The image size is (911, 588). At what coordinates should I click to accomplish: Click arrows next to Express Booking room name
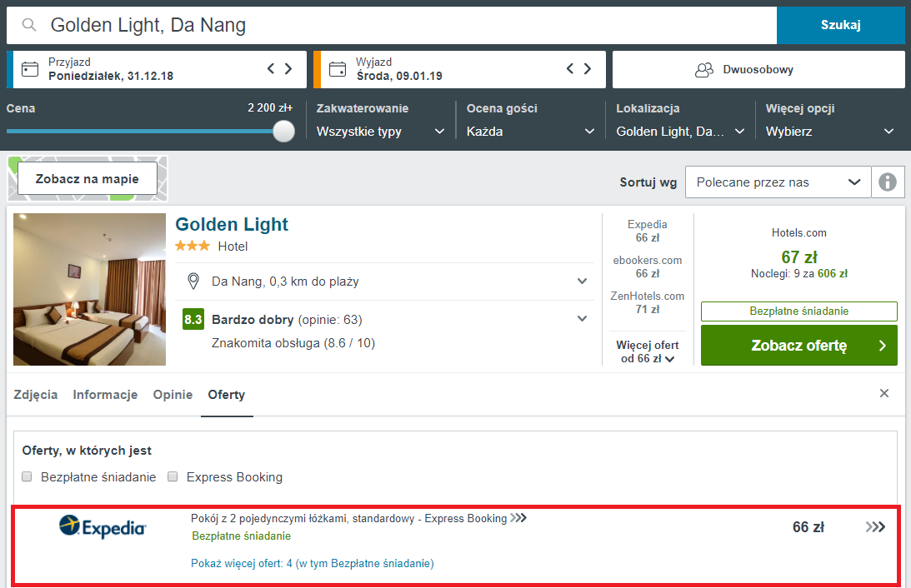click(518, 518)
